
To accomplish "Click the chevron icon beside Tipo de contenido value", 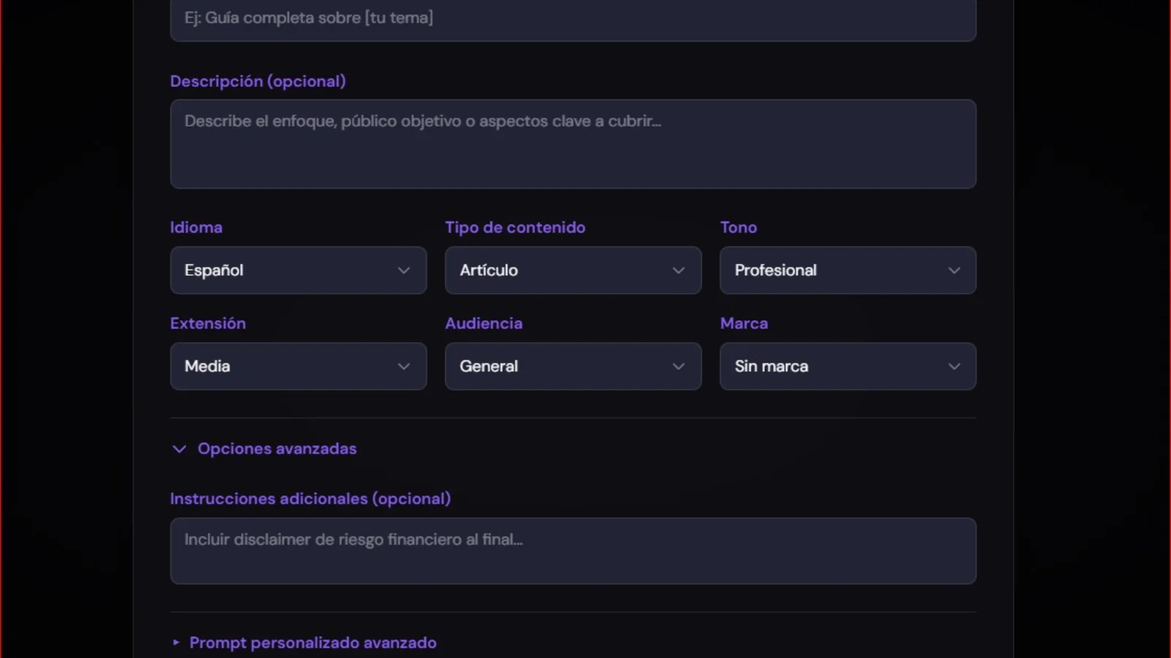I will 678,271.
